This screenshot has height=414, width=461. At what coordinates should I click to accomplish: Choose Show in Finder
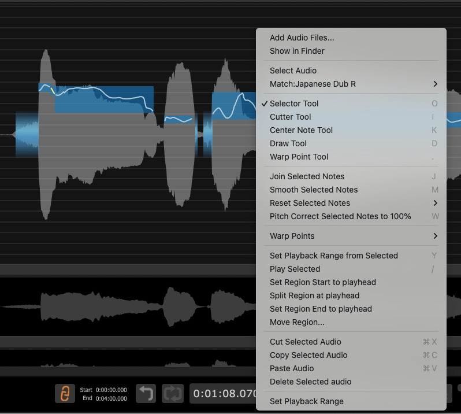(x=297, y=51)
